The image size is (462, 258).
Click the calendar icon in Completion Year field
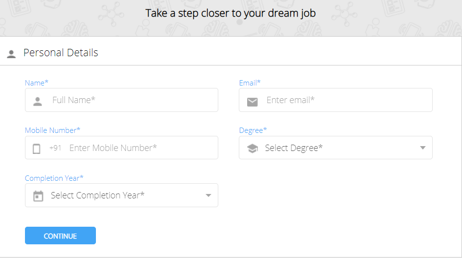coord(38,196)
